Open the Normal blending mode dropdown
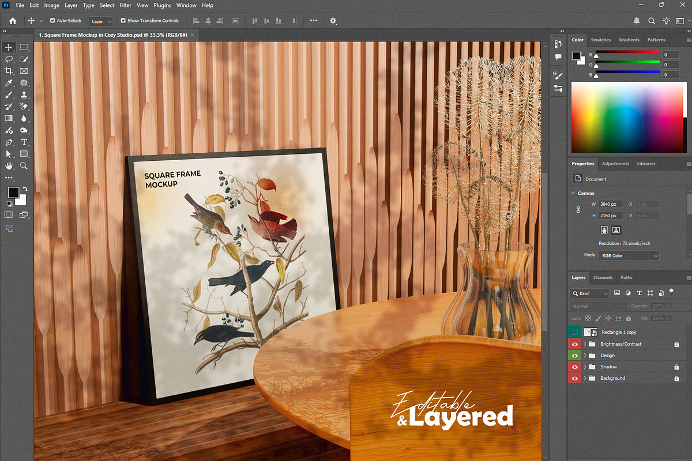The width and height of the screenshot is (692, 461). pos(598,306)
